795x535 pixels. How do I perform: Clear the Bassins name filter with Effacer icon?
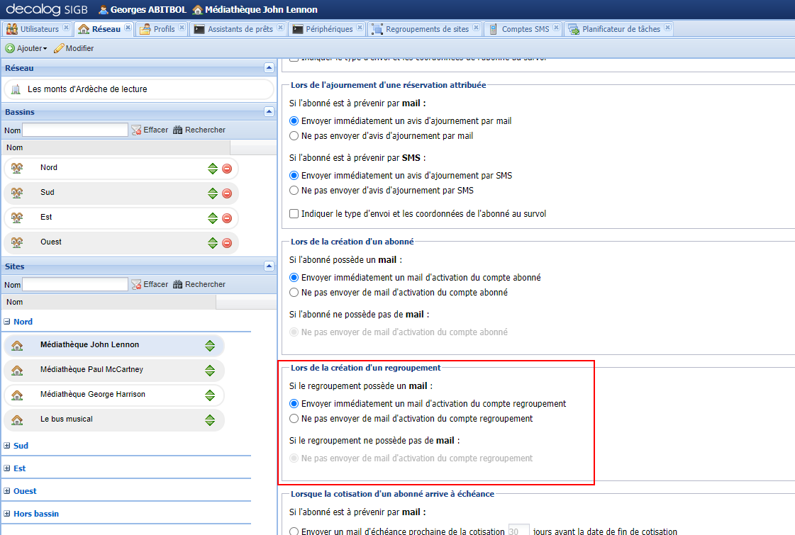136,130
